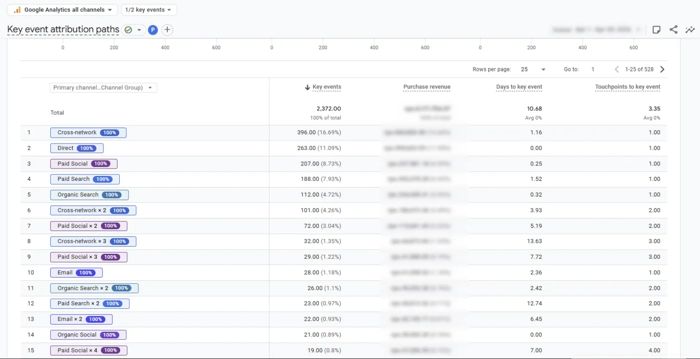Screen dimensions: 700x359
Task: Select the Paid Social × 2 path
Action: [x=88, y=226]
